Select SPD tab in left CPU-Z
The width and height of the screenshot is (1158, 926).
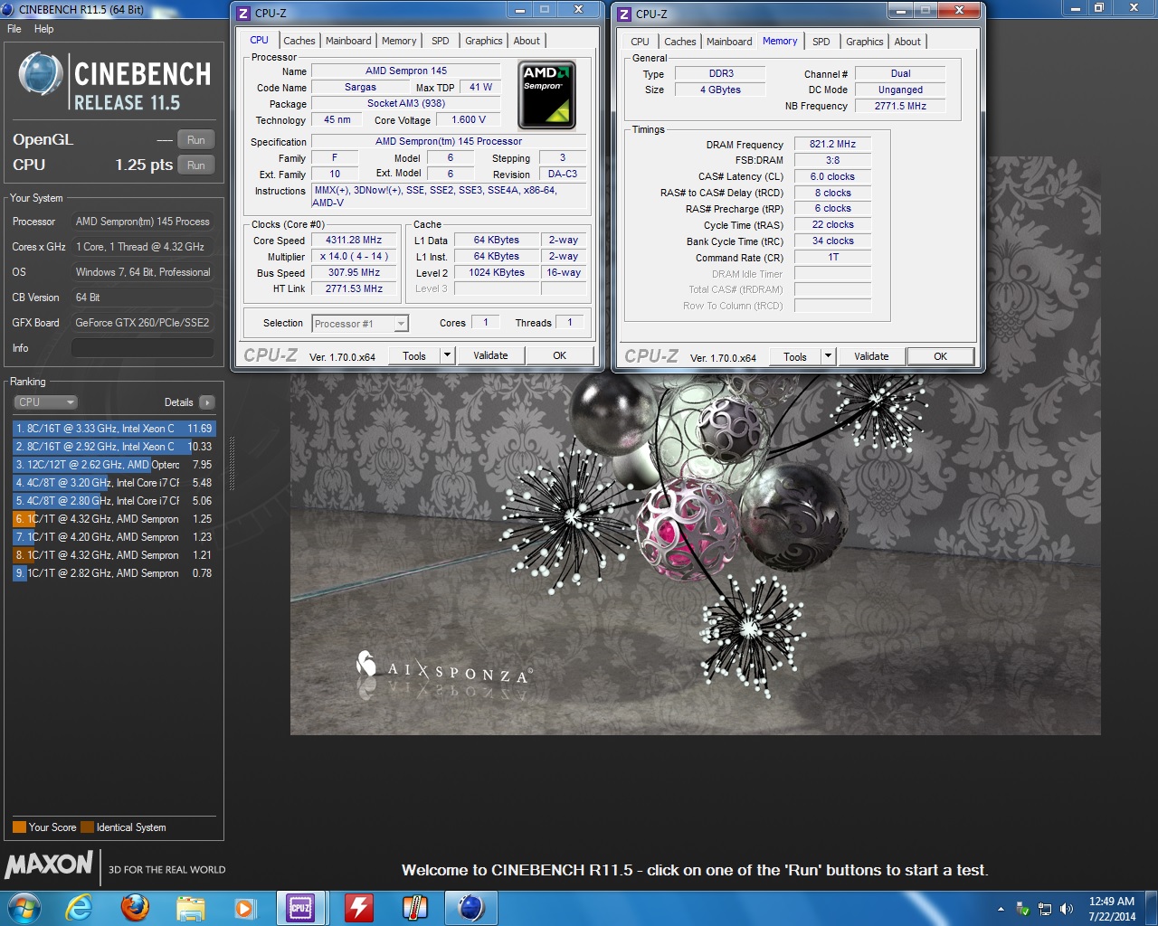(441, 41)
